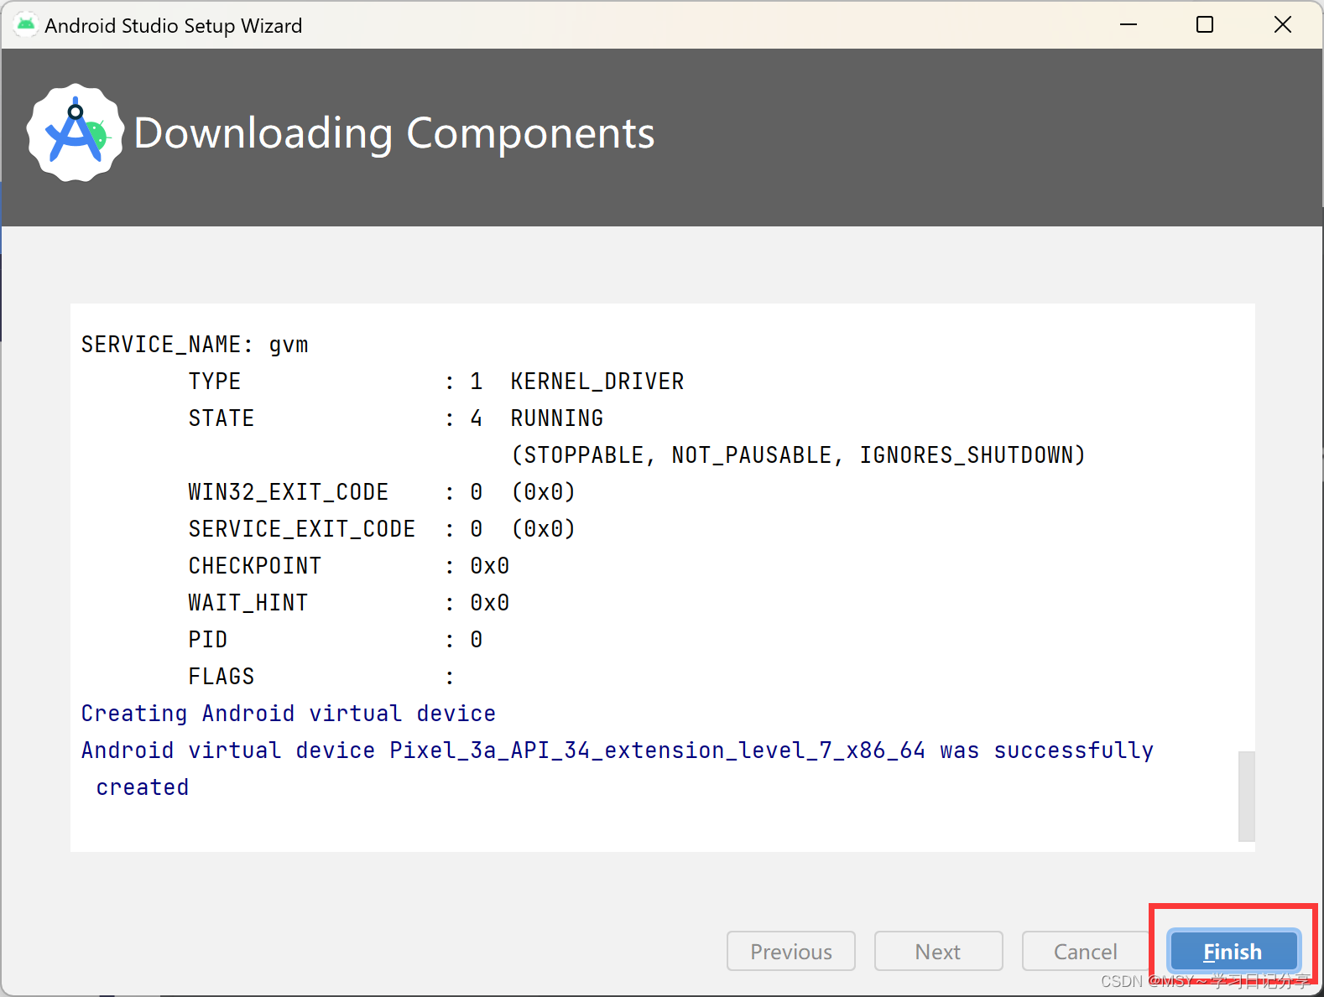The width and height of the screenshot is (1324, 997).
Task: Minimize the Setup Wizard window
Action: [x=1129, y=24]
